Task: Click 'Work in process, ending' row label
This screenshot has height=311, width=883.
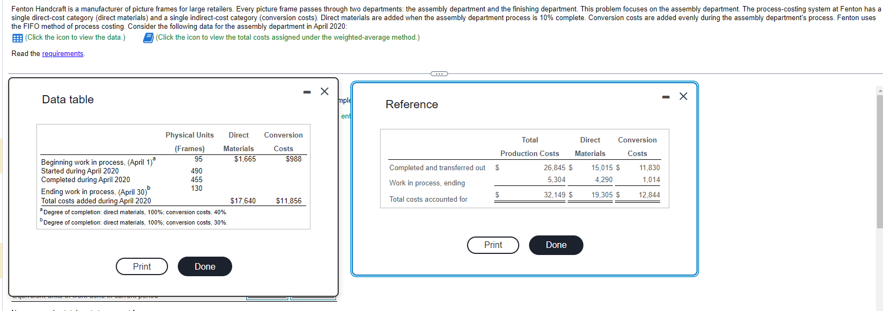Action: [x=427, y=183]
